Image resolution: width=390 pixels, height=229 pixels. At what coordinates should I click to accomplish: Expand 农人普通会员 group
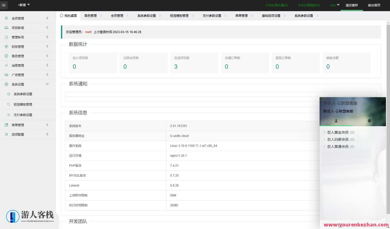pyautogui.click(x=339, y=147)
